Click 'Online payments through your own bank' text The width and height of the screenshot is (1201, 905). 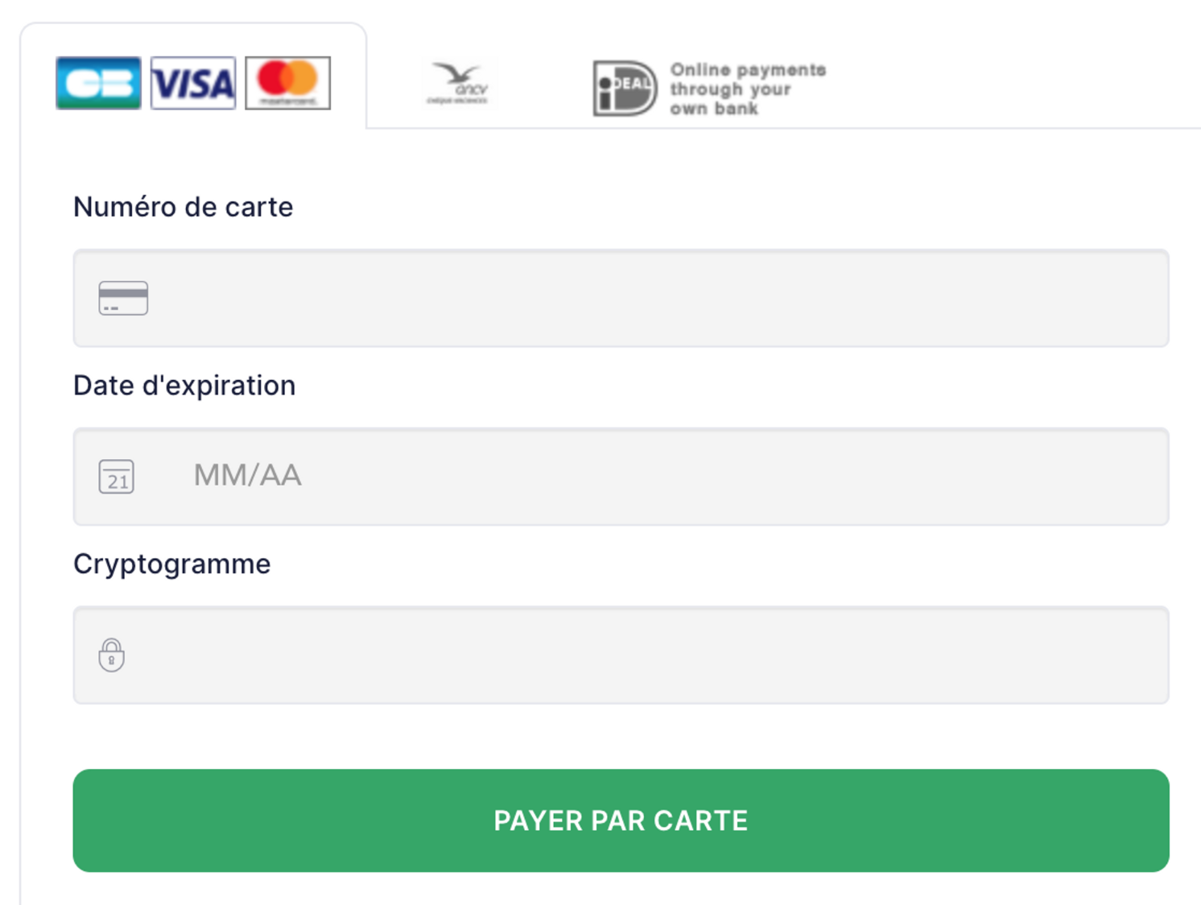(748, 89)
